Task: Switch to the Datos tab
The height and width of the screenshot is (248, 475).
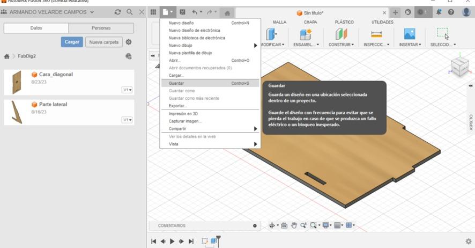Action: pos(36,28)
